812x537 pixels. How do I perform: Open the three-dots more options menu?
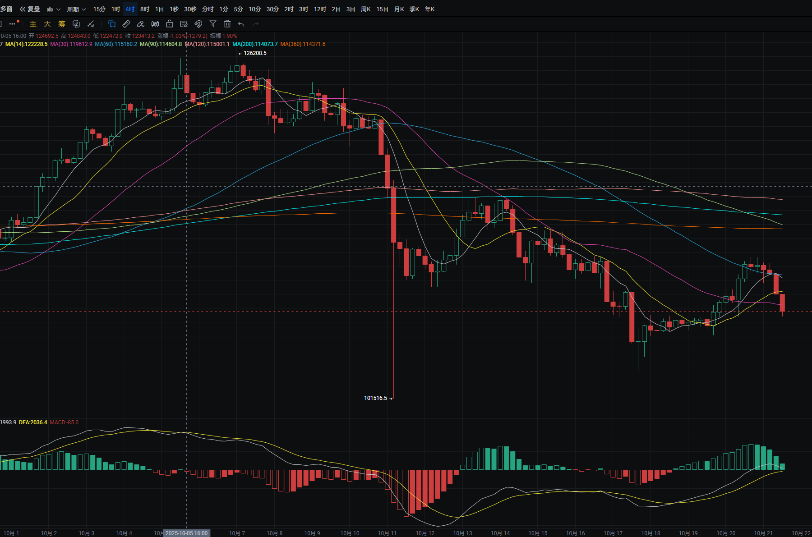(12, 24)
